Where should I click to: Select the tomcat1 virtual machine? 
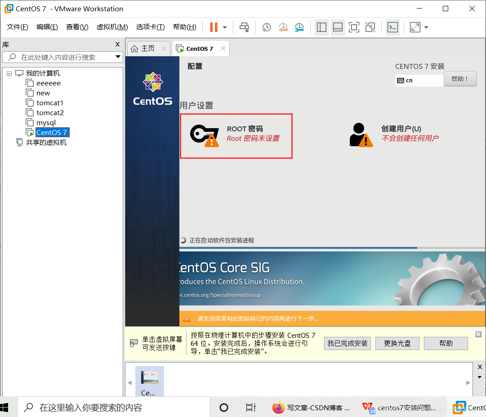click(x=50, y=103)
